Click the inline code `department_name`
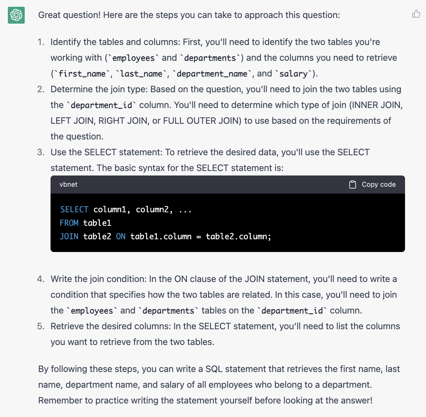This screenshot has width=426, height=417. pyautogui.click(x=212, y=73)
